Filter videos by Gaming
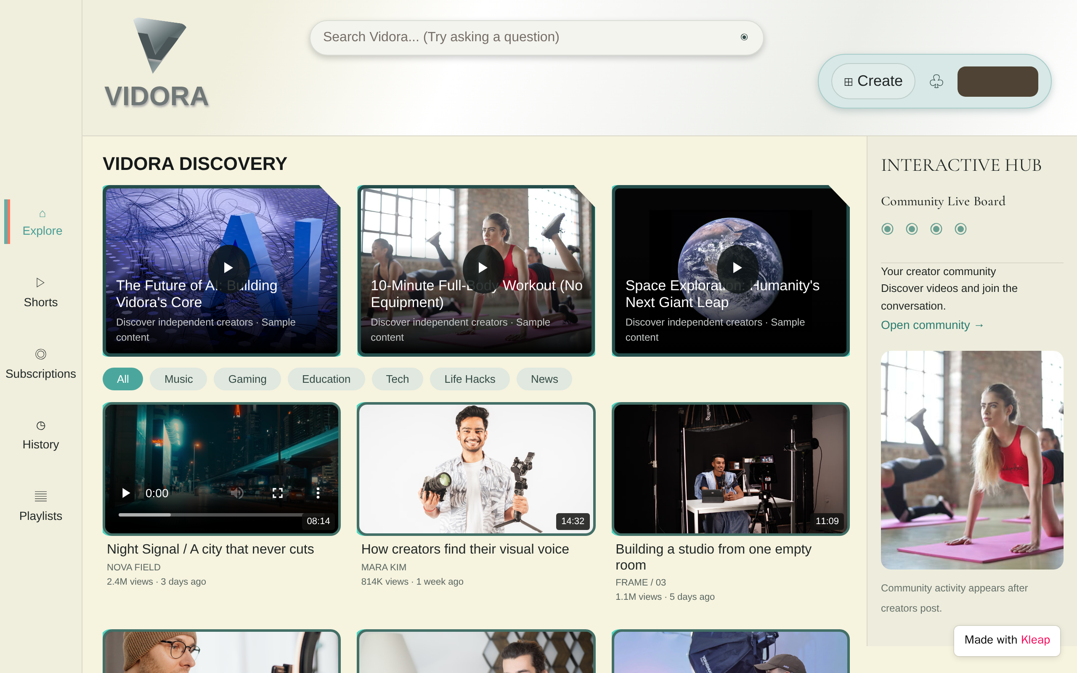The width and height of the screenshot is (1077, 673). tap(247, 379)
